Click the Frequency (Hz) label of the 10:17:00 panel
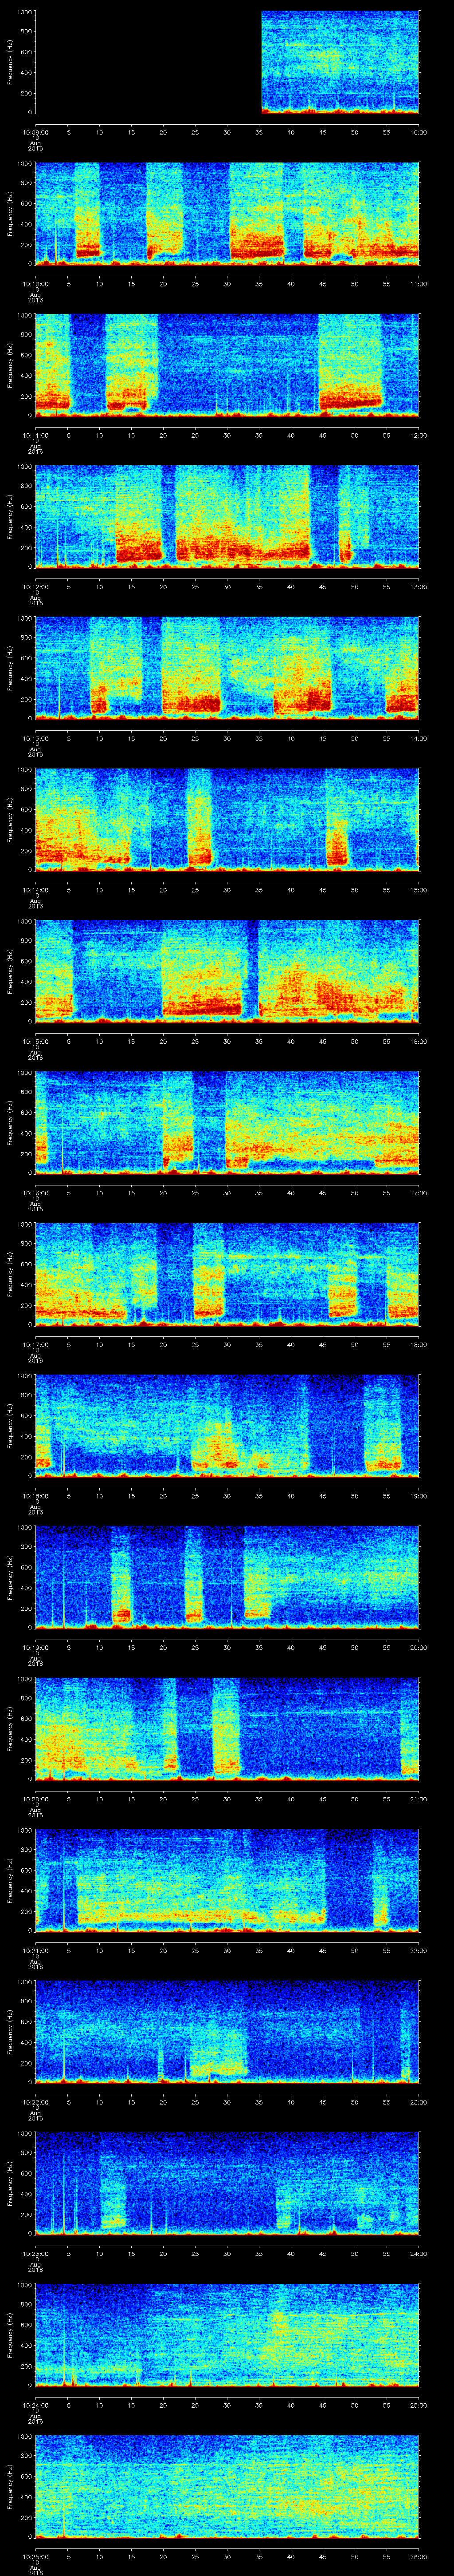454x2576 pixels. pos(10,1274)
